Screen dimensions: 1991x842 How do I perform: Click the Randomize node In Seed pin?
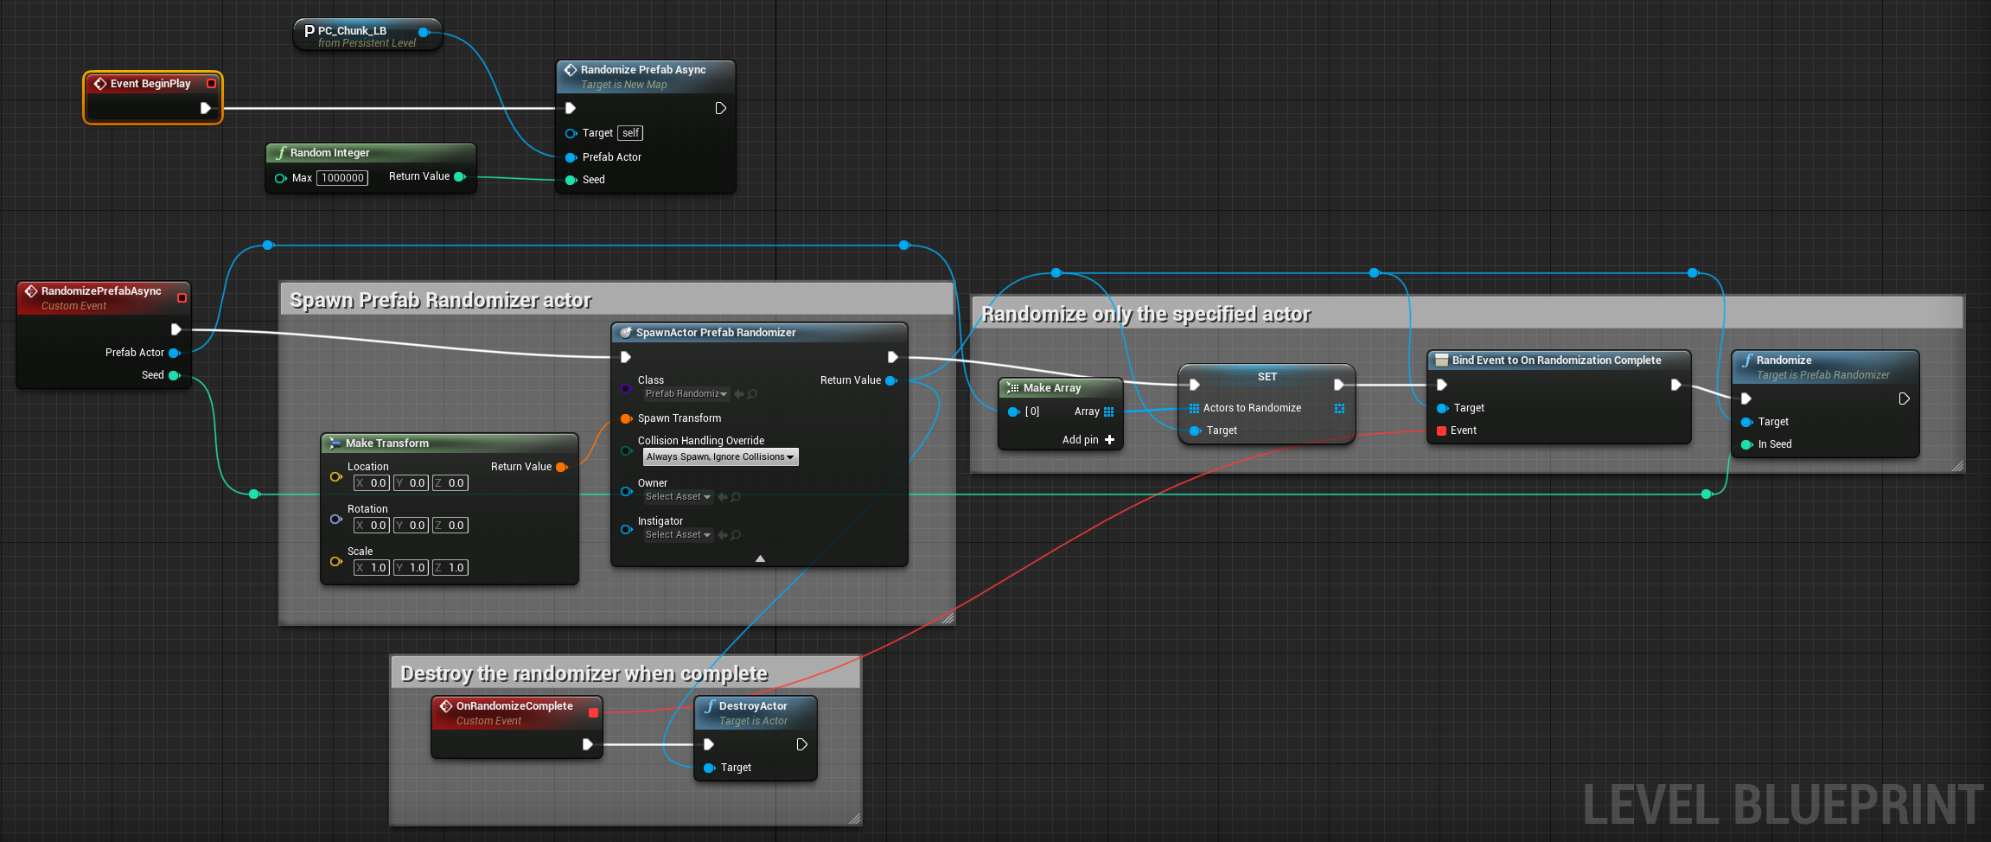(x=1746, y=444)
